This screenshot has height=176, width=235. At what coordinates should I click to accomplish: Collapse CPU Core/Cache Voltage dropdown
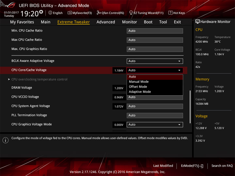(x=155, y=70)
